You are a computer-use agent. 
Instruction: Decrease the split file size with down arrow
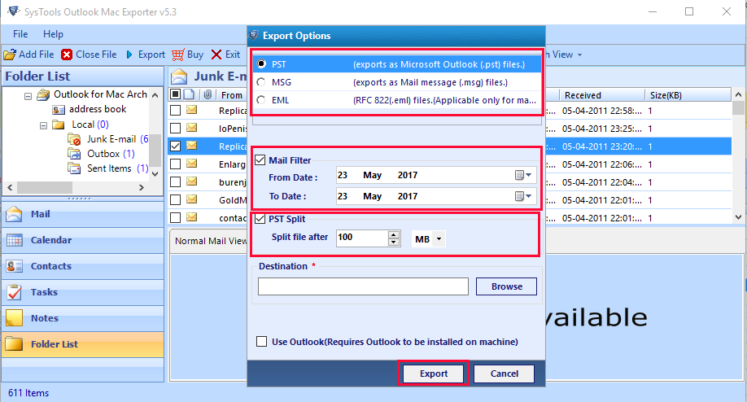(394, 242)
